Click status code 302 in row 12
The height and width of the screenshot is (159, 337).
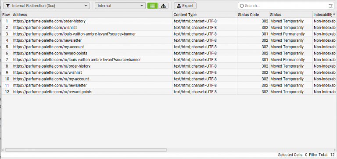[x=265, y=92]
